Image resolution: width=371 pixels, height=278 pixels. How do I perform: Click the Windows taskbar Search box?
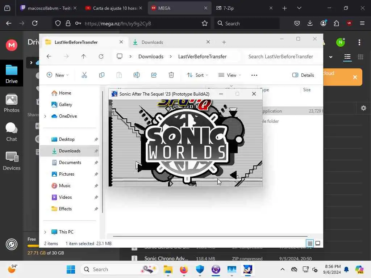point(120,269)
